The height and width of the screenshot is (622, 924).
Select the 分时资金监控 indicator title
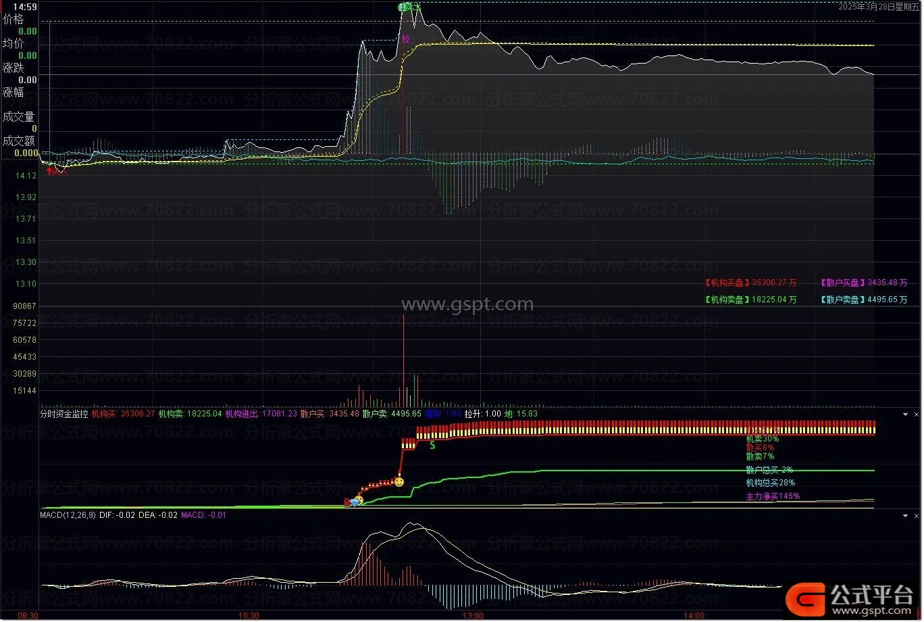[x=64, y=414]
